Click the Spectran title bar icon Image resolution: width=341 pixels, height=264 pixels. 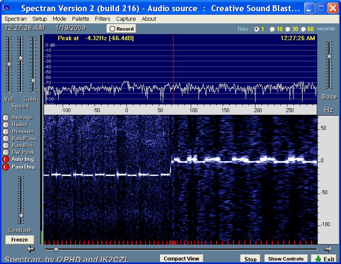(6, 8)
